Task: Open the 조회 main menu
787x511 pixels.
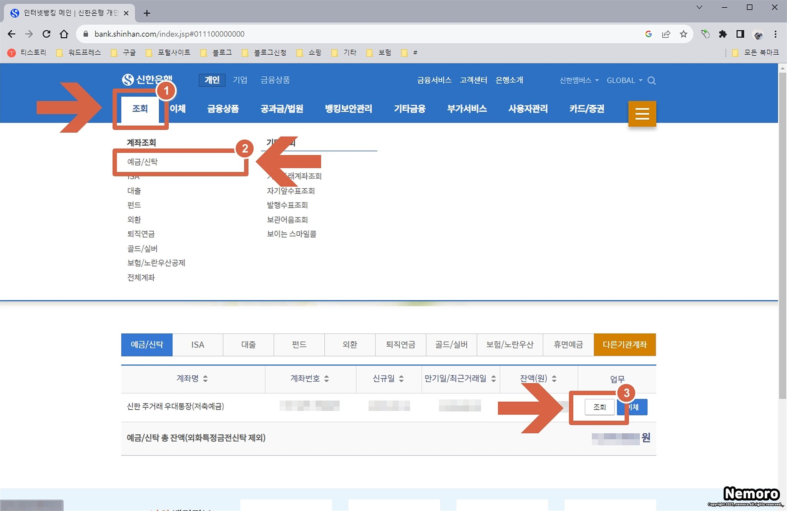Action: coord(140,109)
